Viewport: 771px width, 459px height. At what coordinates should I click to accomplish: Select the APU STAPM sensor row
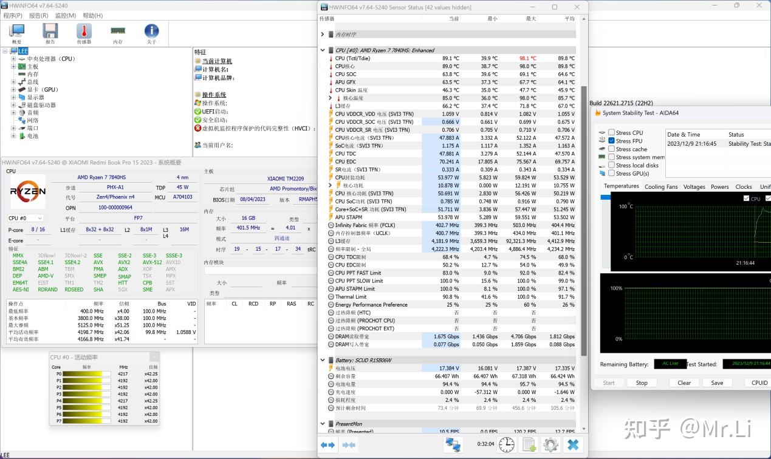click(449, 217)
